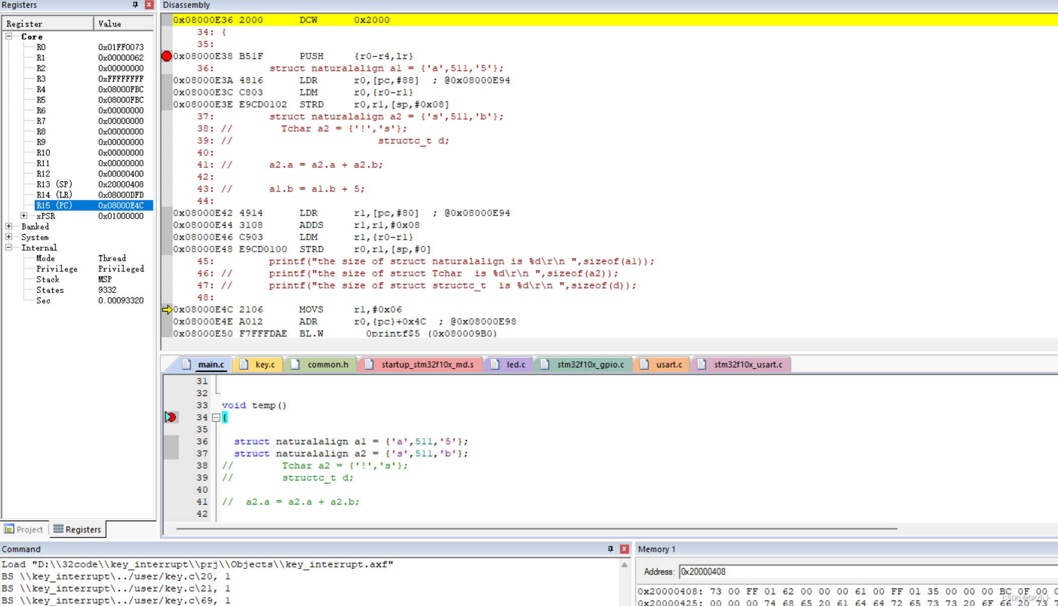Pin the Registers panel
Viewport: 1058px width, 606px height.
pos(135,5)
